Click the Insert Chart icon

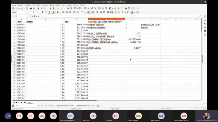(x=103, y=8)
